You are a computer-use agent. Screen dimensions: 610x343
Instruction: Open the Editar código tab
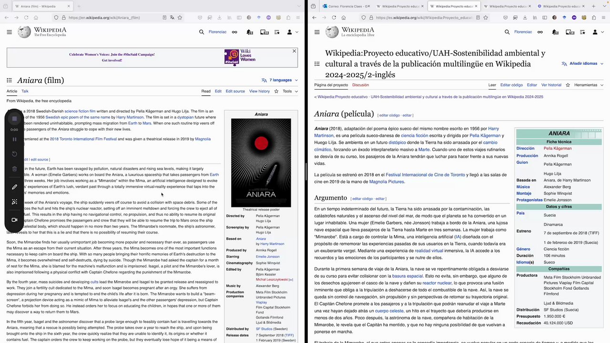click(511, 85)
